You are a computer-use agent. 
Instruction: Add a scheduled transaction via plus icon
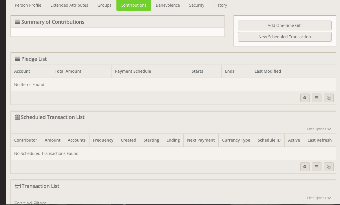[305, 167]
